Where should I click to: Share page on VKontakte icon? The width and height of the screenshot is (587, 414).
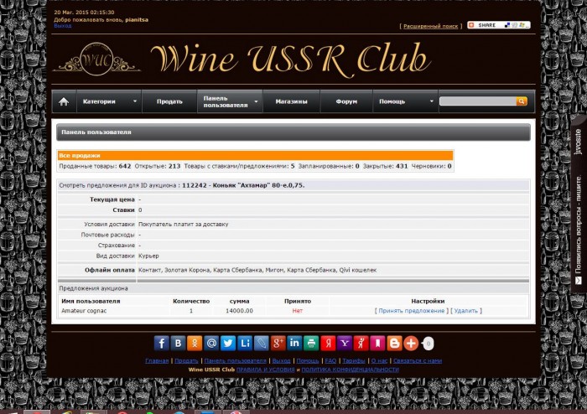click(x=178, y=343)
